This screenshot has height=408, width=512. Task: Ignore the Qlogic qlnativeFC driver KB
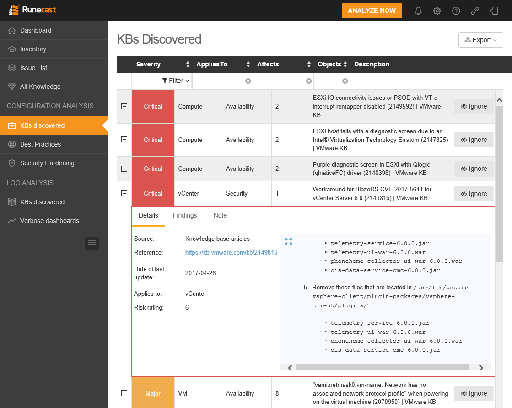[x=474, y=169]
